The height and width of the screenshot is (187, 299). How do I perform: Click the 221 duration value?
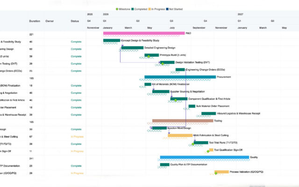[31, 35]
